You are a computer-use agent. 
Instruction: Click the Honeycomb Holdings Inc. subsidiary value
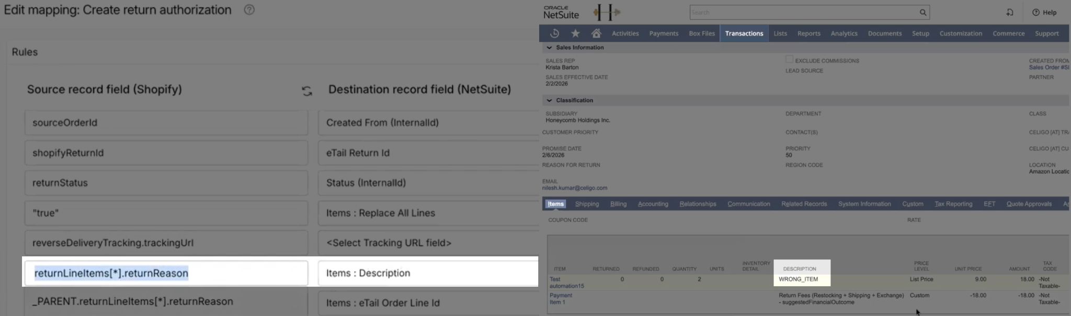(x=577, y=120)
